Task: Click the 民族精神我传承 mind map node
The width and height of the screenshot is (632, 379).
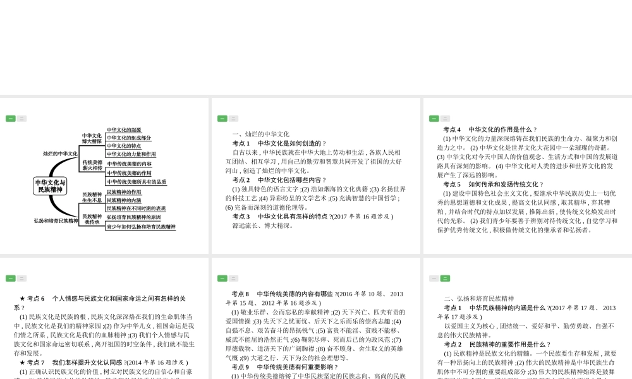Action: click(92, 219)
